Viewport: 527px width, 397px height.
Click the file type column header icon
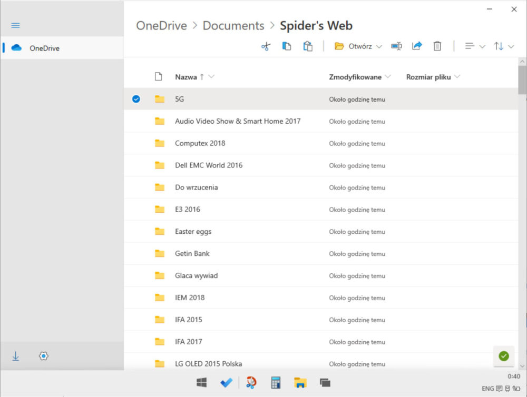[158, 76]
